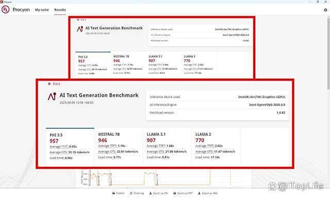Select the PHI 3.5 score tab
This screenshot has height=198, width=330.
(70, 146)
